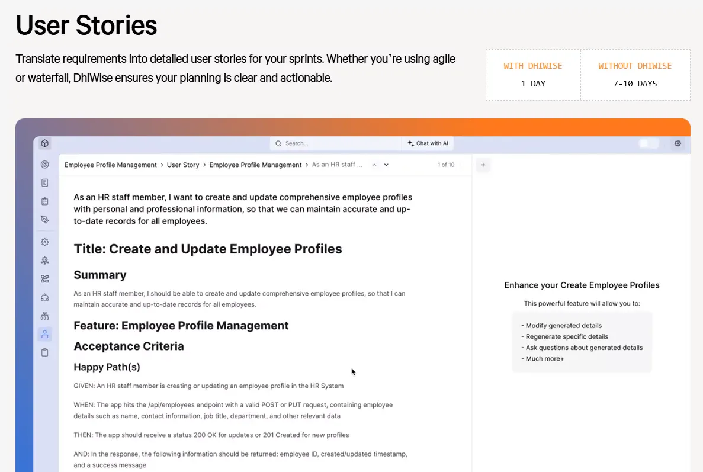Click the magnifier icon in search bar

coord(278,143)
